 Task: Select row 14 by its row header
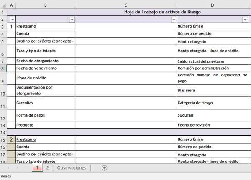[3, 132]
